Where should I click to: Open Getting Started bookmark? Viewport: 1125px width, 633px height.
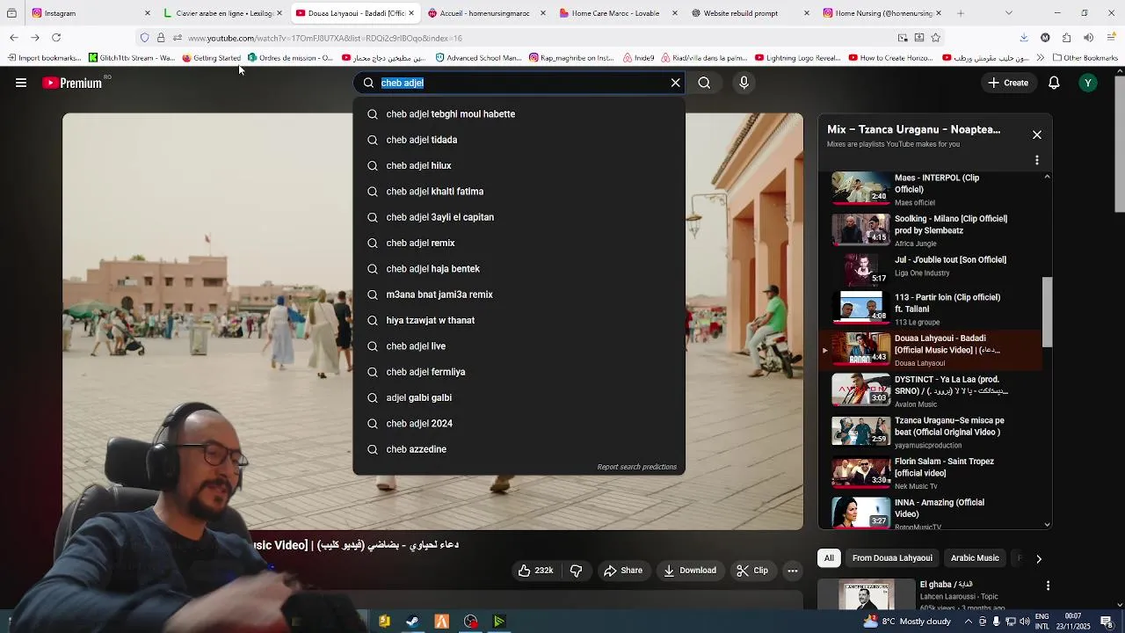pyautogui.click(x=211, y=58)
